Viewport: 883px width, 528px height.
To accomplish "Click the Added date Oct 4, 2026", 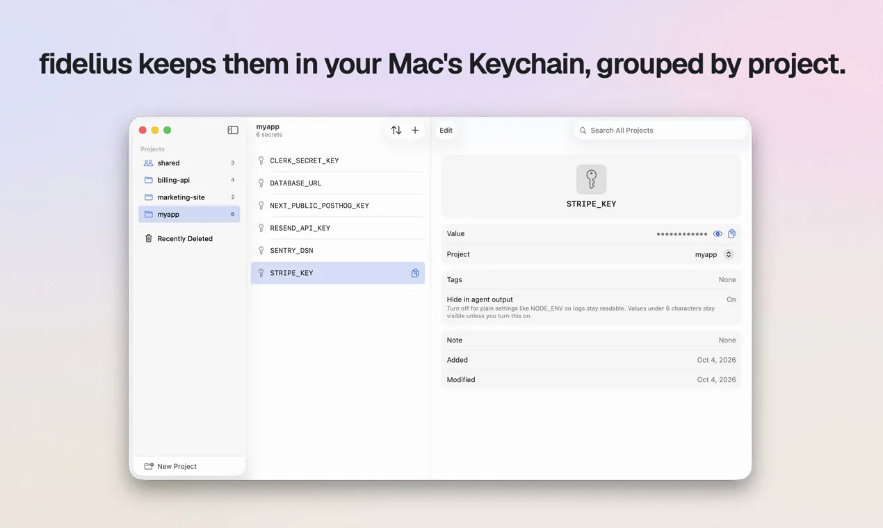I will click(716, 360).
